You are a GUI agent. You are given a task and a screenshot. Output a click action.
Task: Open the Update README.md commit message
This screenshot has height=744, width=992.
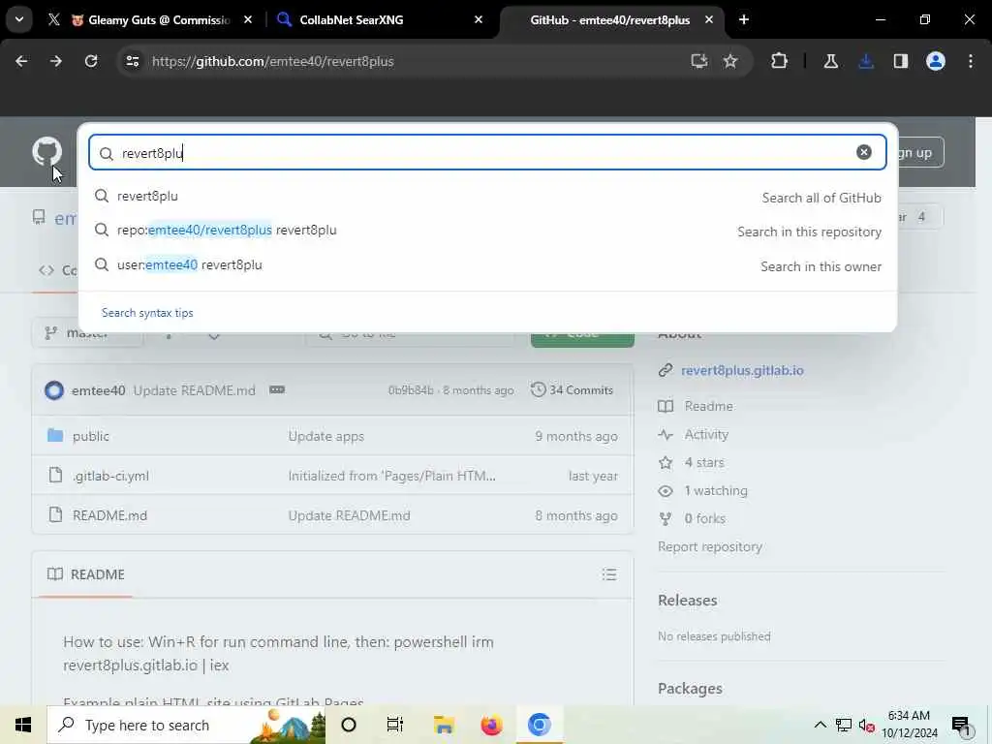pyautogui.click(x=194, y=390)
